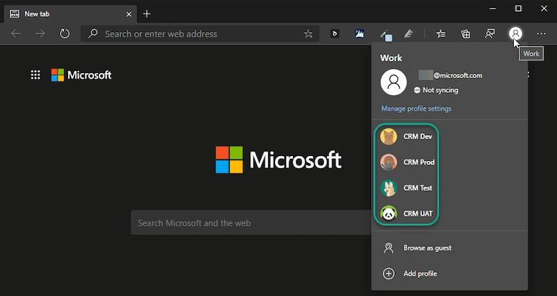
Task: Click the magnifier icon in address bar
Action: 93,33
